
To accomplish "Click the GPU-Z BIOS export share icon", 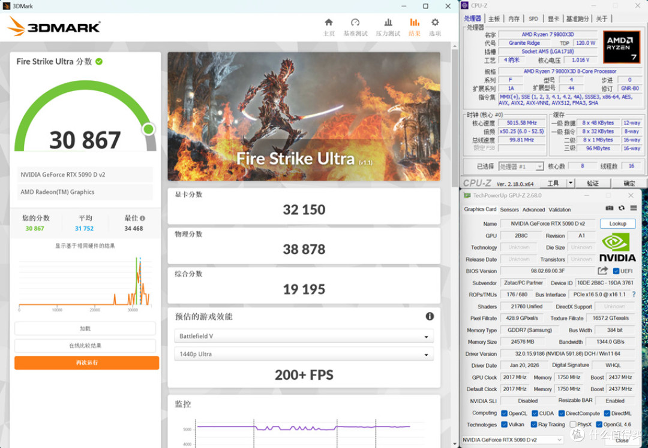I will coord(602,271).
